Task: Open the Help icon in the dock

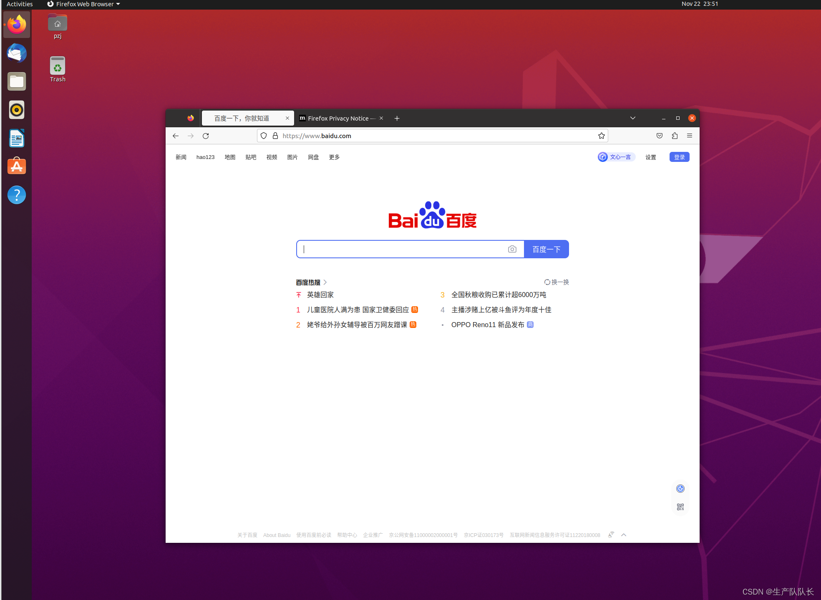Action: pos(17,195)
